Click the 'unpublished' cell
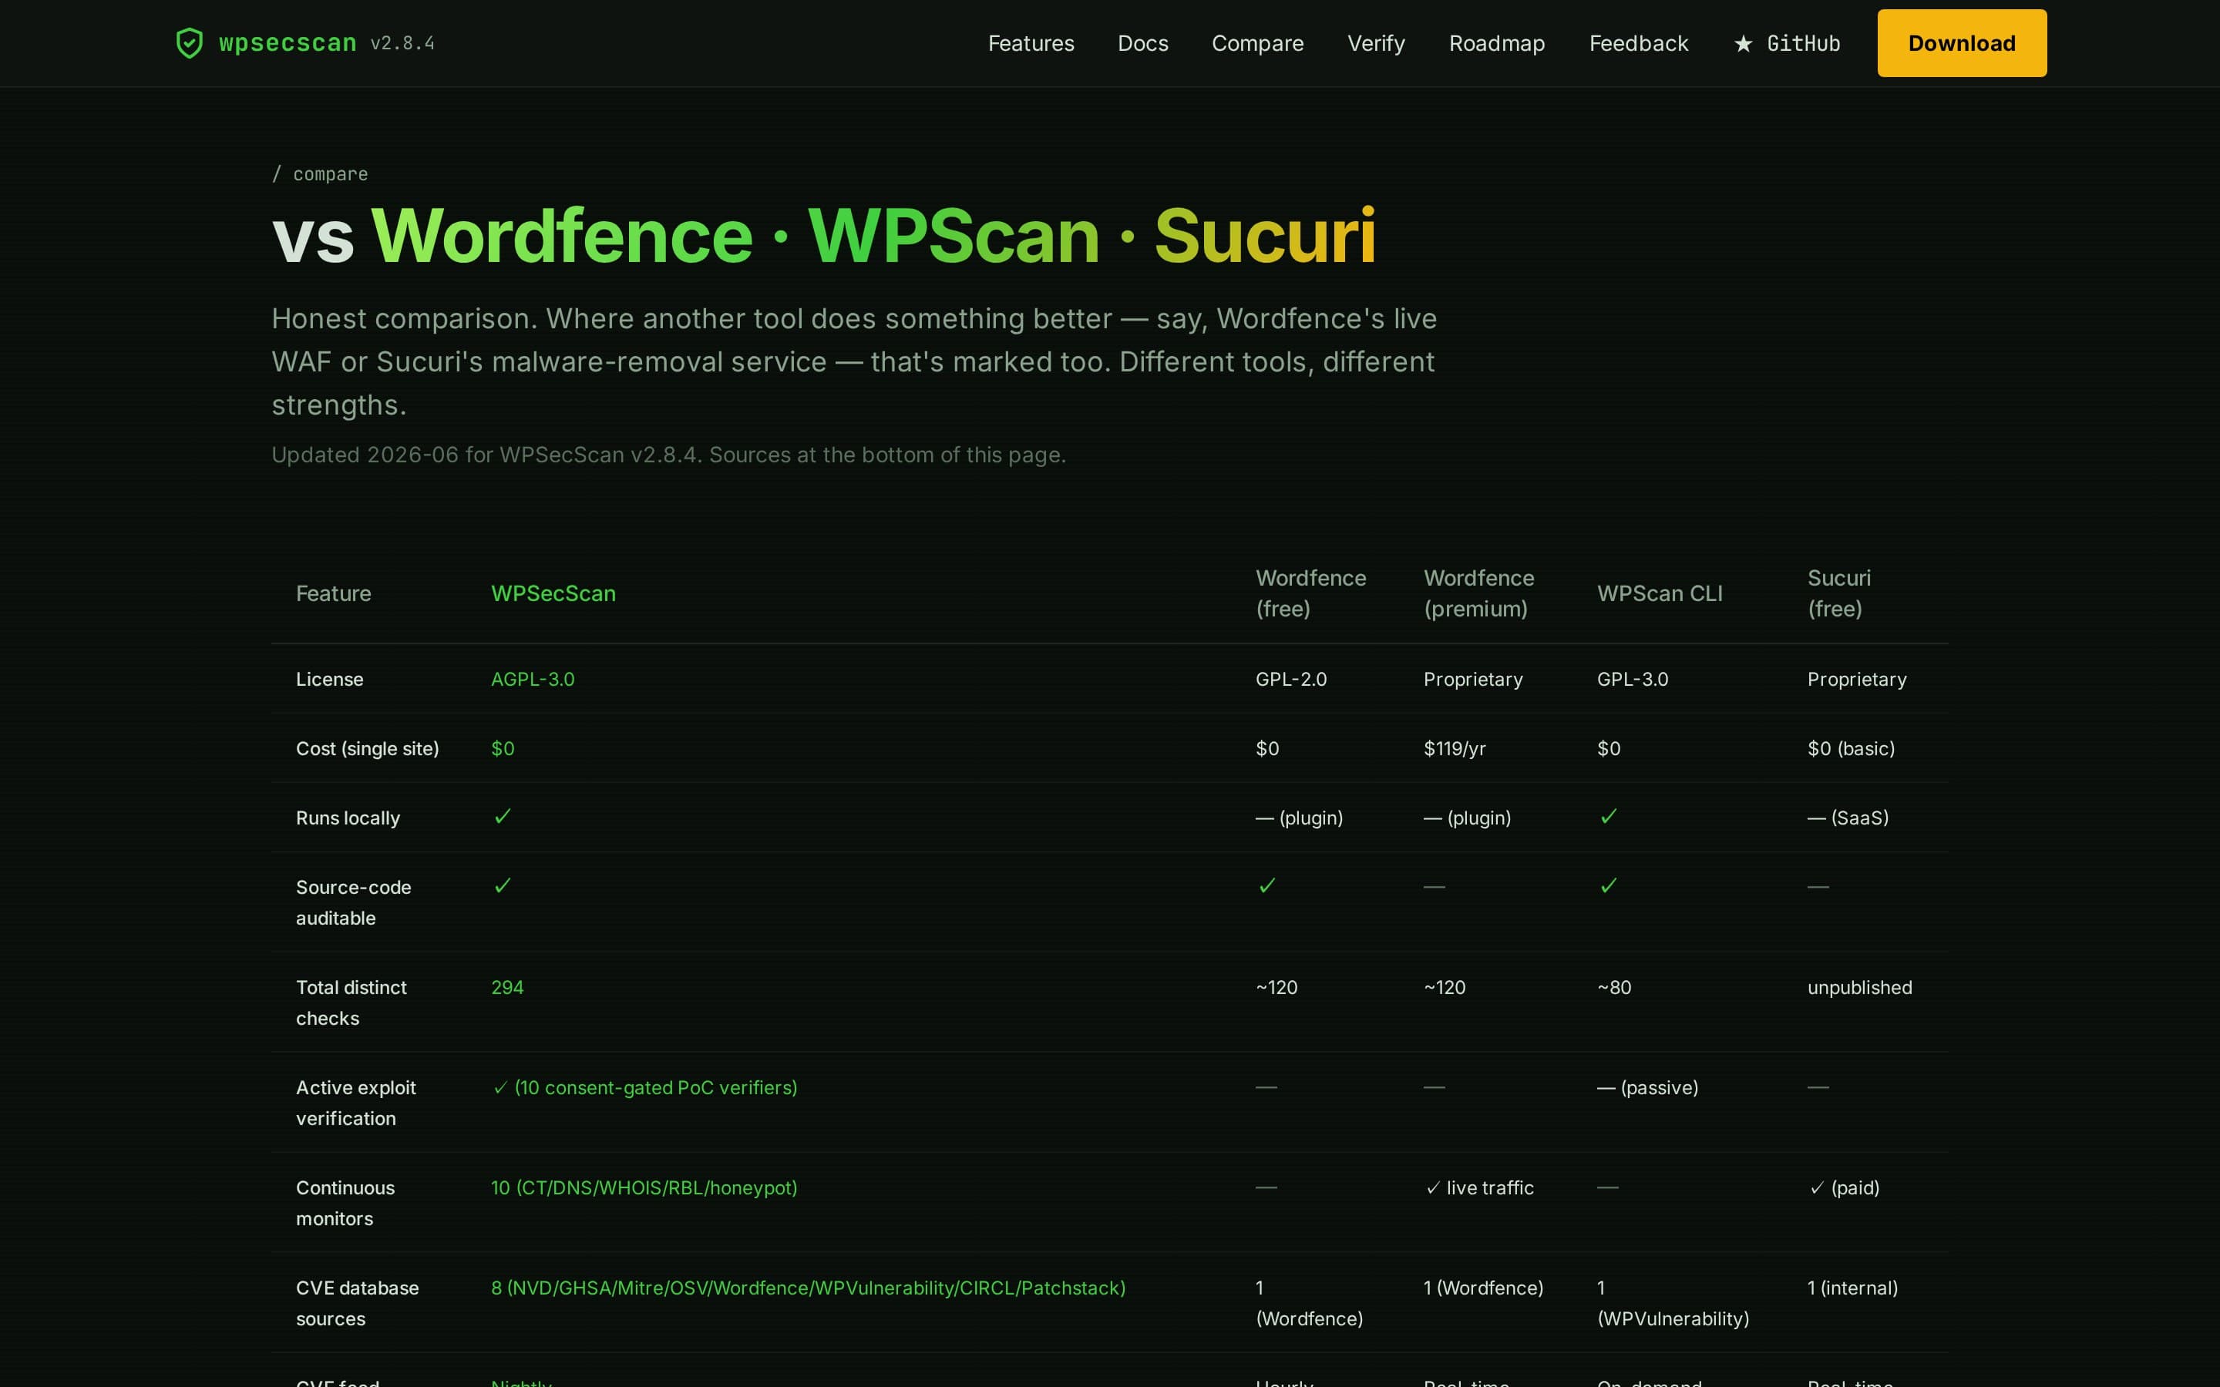 1858,987
